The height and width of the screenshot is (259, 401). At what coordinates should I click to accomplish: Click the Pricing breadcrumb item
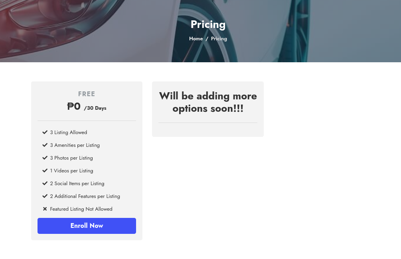[x=219, y=39]
